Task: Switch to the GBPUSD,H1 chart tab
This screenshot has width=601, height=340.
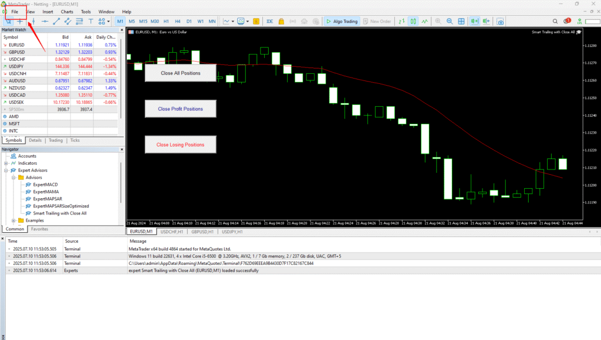Action: point(202,232)
